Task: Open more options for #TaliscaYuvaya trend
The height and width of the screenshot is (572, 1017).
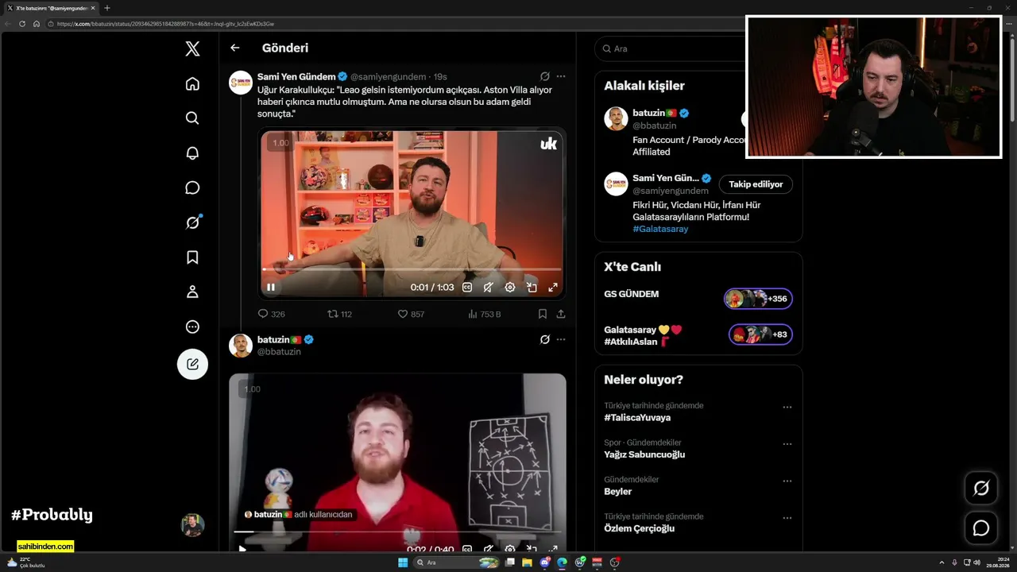Action: pyautogui.click(x=787, y=407)
